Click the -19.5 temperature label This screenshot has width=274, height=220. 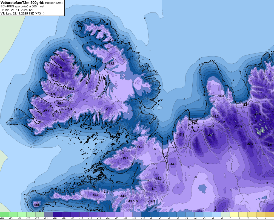click(x=239, y=126)
